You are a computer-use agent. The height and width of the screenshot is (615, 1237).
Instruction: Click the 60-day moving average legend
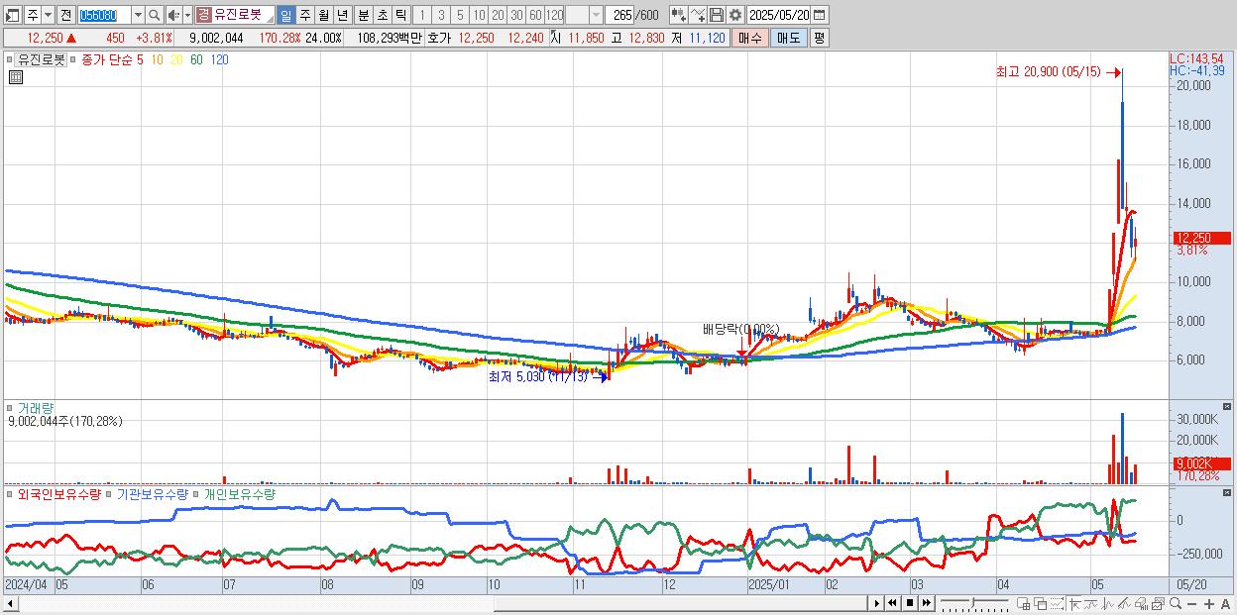(196, 59)
